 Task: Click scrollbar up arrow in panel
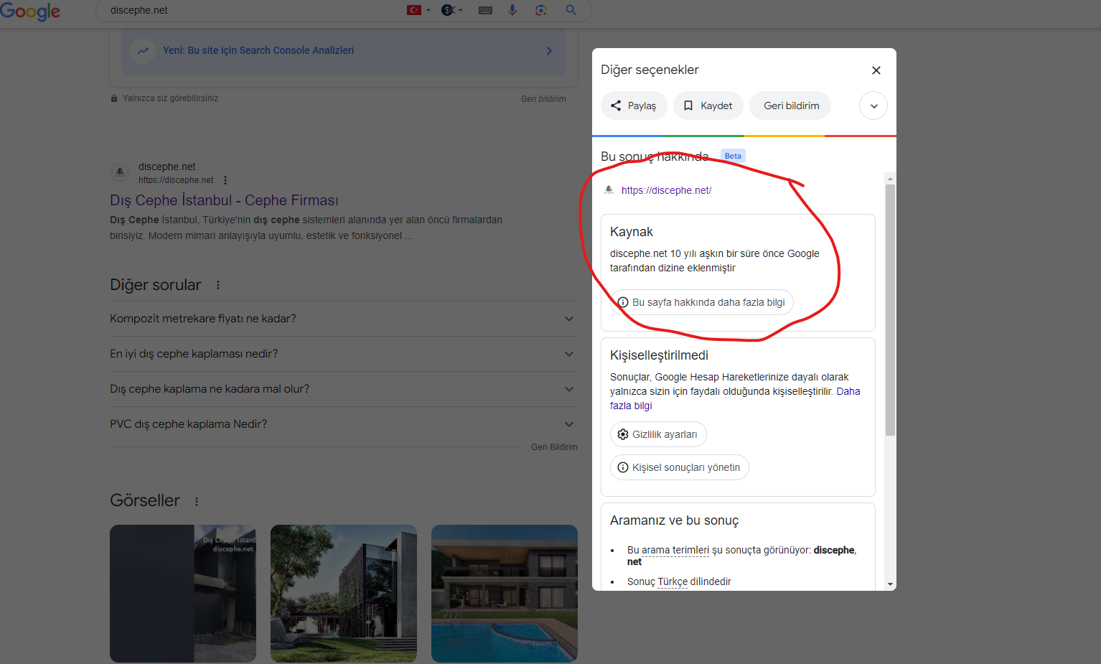(890, 178)
